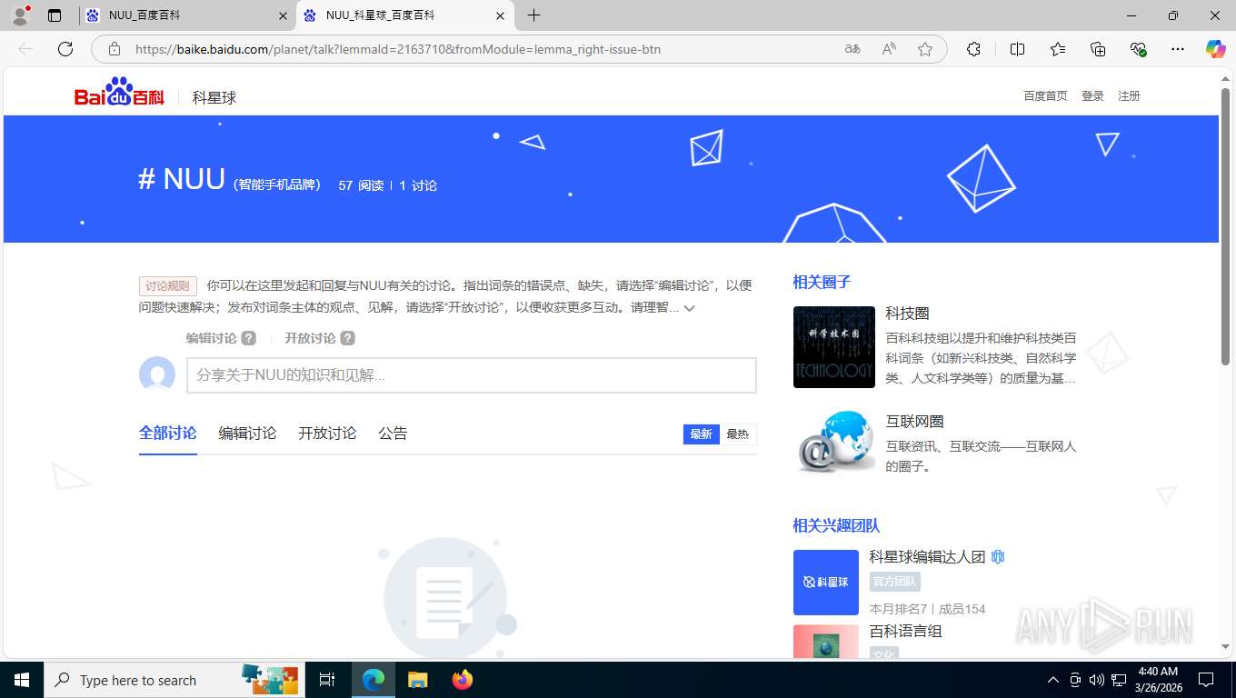Switch to the 编辑讨论 list tab
1236x698 pixels.
coord(247,434)
